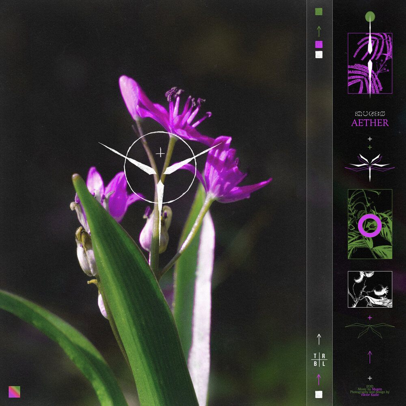Click the magenta square icon below the green arrow
The image size is (406, 406).
coord(319,43)
